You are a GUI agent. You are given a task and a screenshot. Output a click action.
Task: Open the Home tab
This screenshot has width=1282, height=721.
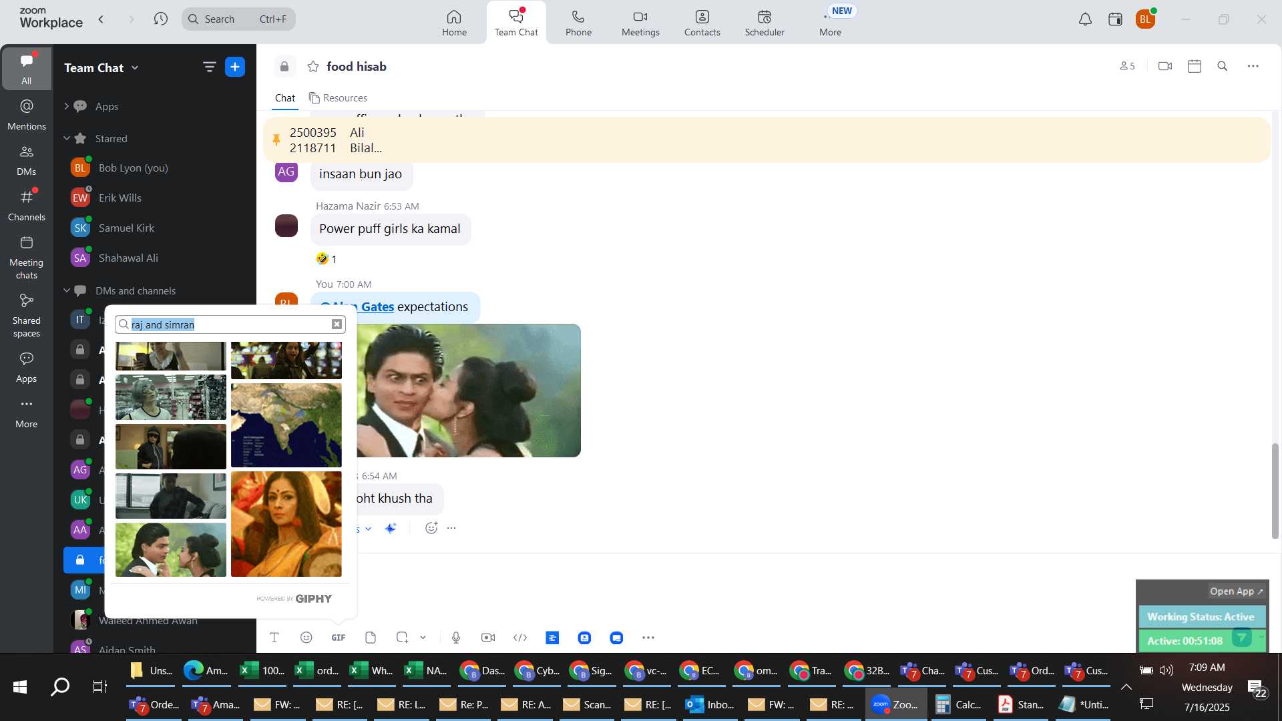pyautogui.click(x=454, y=23)
